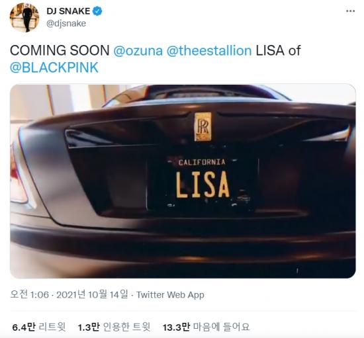
Task: Open the @theestallion mention
Action: tap(209, 50)
